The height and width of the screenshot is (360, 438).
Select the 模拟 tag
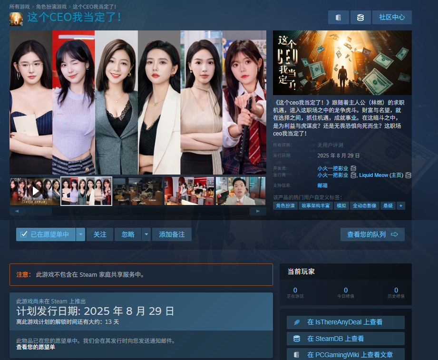click(x=341, y=206)
